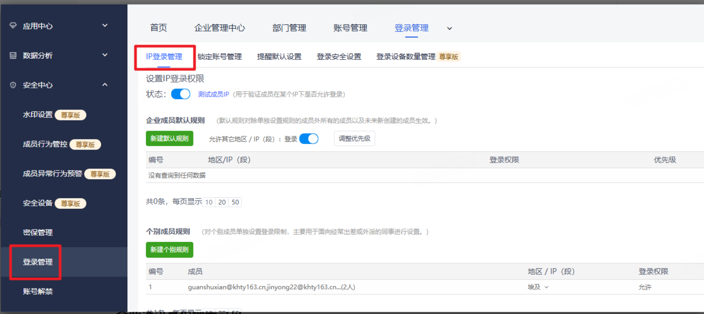The width and height of the screenshot is (704, 314).
Task: Switch to the 锁定账号管理 tab
Action: [x=220, y=57]
